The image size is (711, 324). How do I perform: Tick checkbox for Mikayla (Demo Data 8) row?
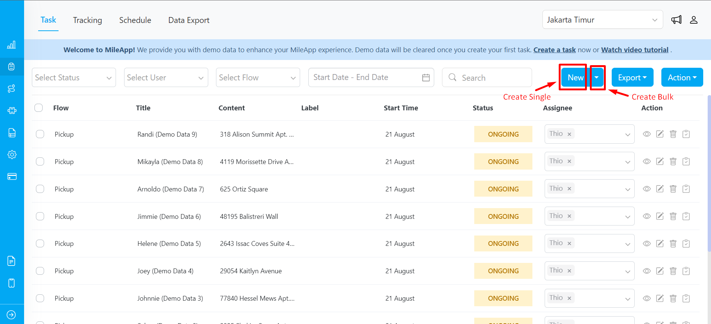(40, 161)
